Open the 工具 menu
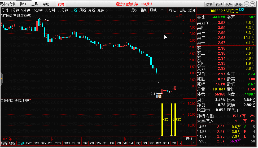258x148 pixels. coord(34,4)
